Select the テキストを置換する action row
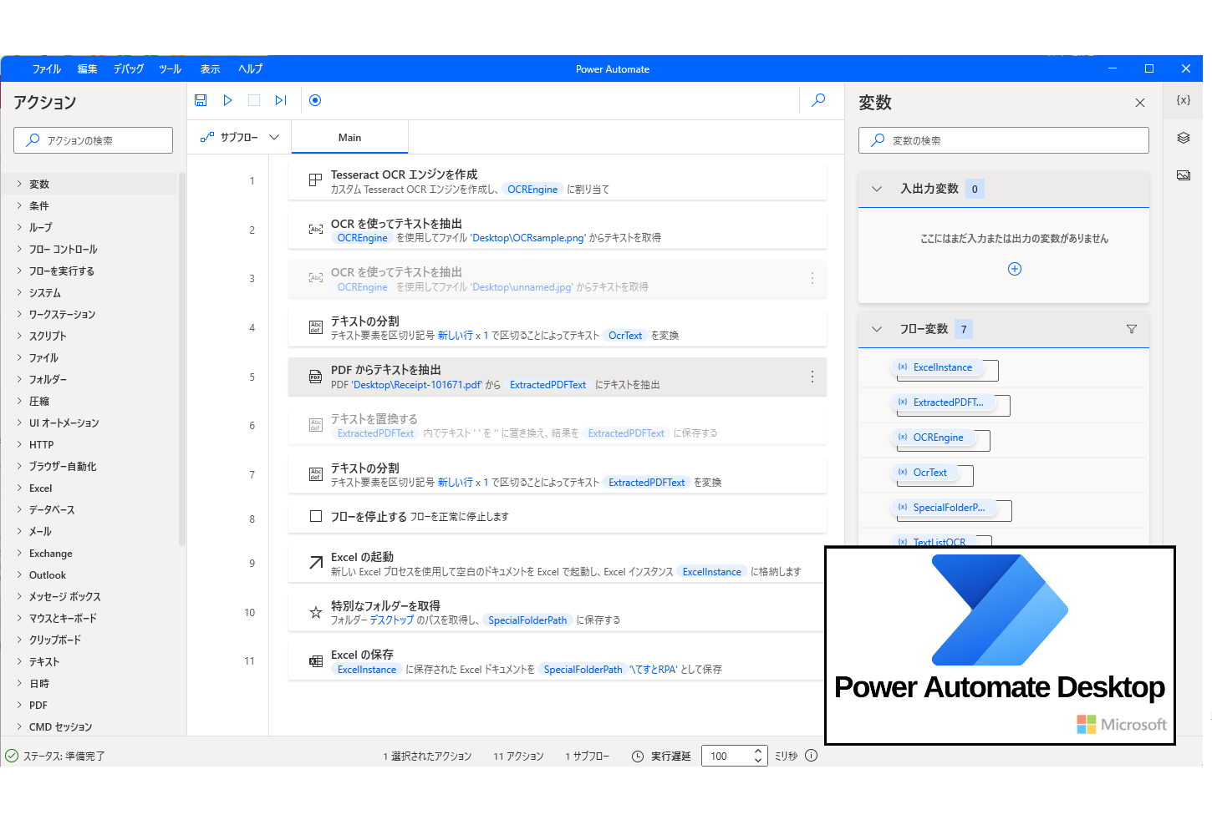 point(558,426)
